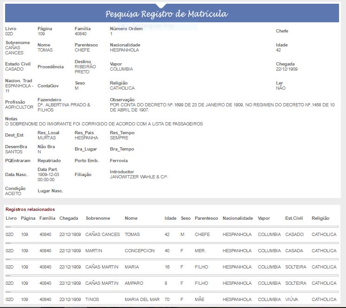Open the CONCEPCION MARTIN related record
The image size is (346, 308).
(139, 251)
